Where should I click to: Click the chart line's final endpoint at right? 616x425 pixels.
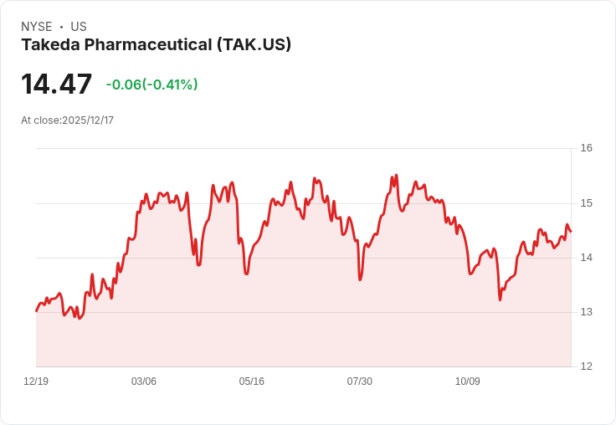tap(571, 232)
